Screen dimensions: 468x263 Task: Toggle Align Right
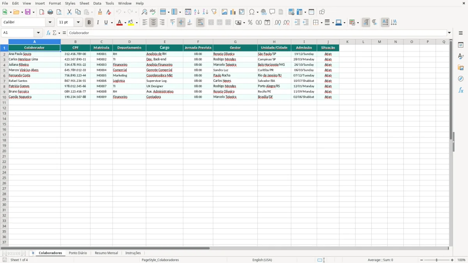162,23
